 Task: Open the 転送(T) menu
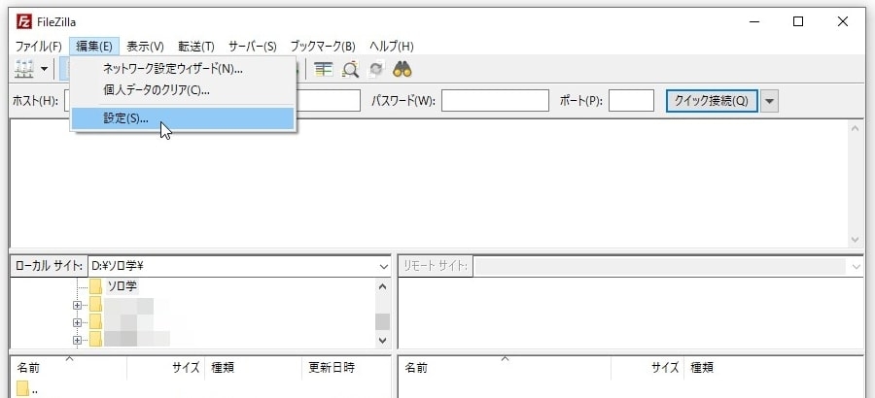(x=196, y=46)
